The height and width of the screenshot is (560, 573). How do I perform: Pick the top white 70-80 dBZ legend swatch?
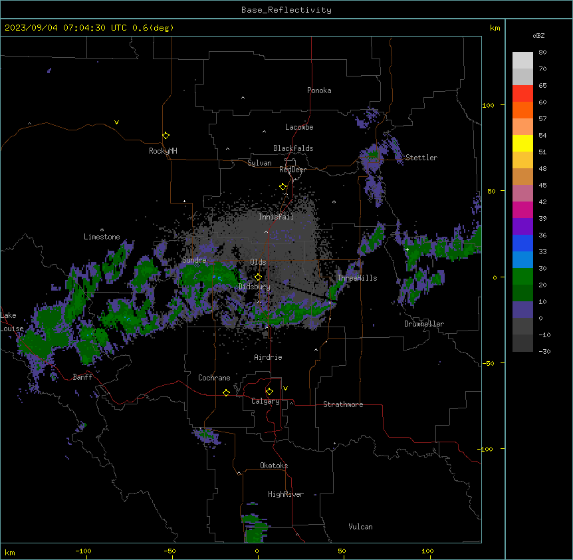tap(522, 61)
